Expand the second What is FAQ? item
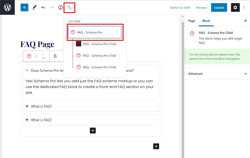This screenshot has height=158, width=250. click(91, 120)
